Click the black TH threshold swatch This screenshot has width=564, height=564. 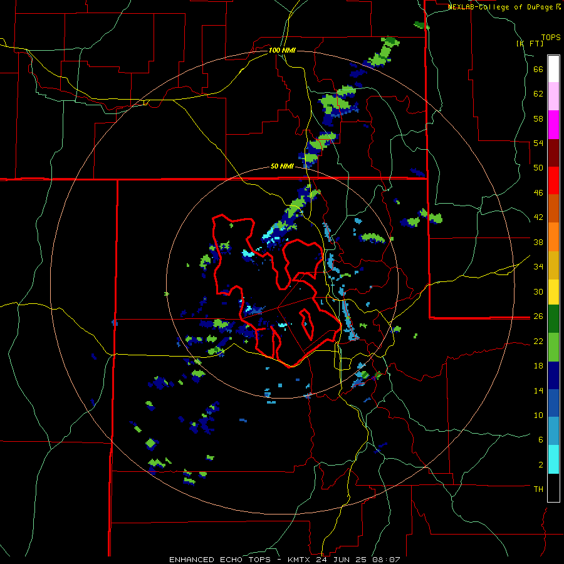pos(553,488)
